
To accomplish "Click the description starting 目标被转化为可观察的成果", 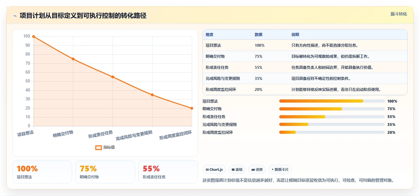I will click(x=330, y=56).
